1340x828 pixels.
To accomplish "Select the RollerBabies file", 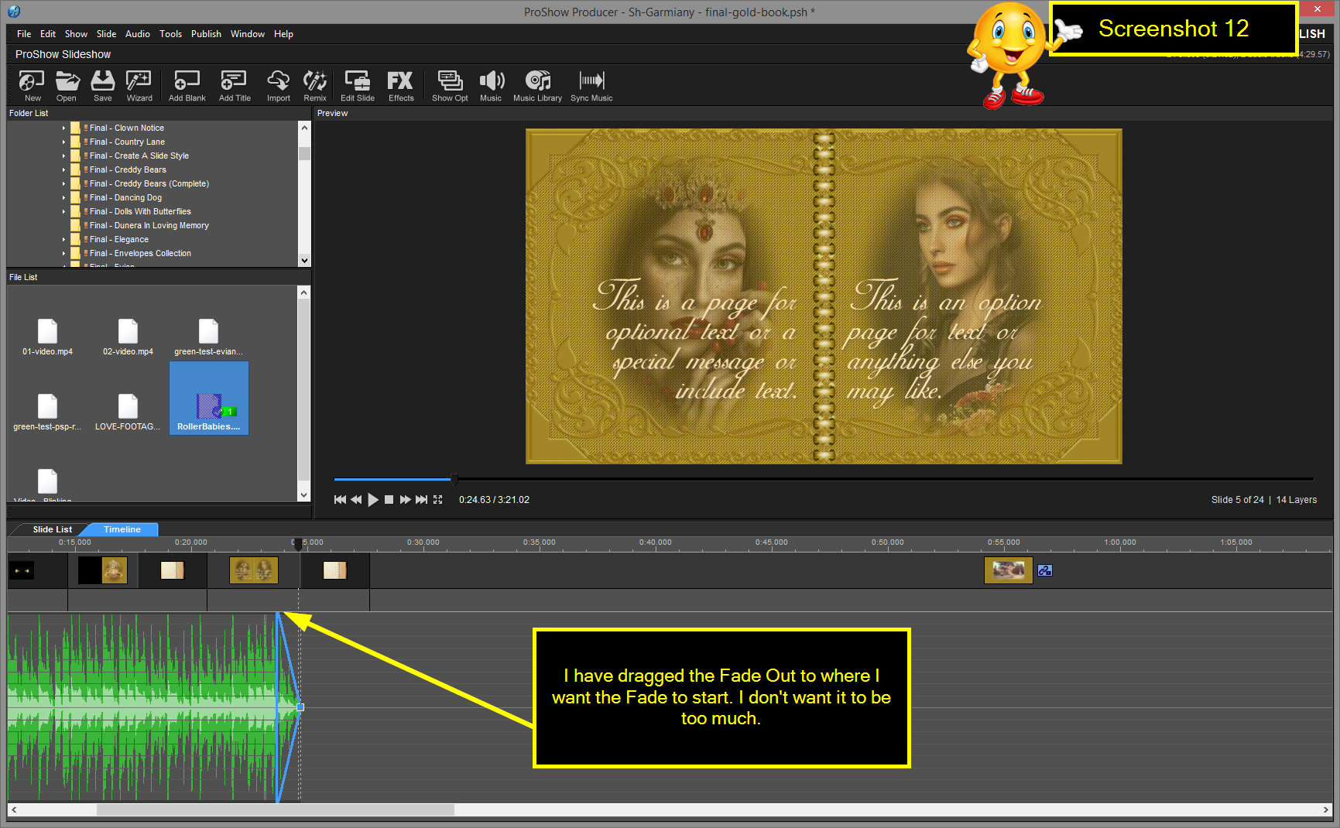I will click(x=209, y=399).
